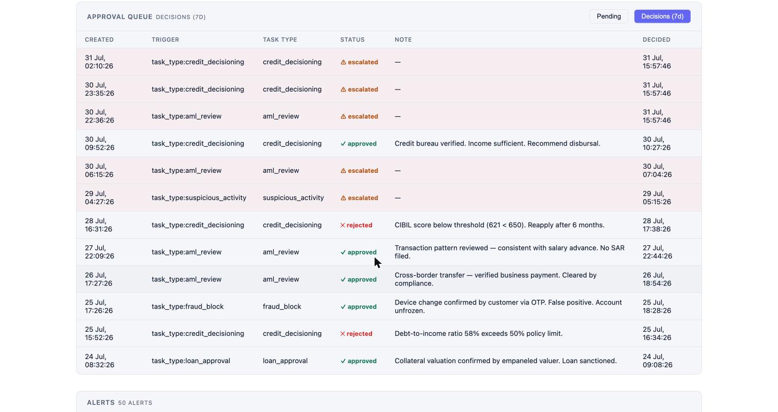The image size is (778, 412).
Task: Click rejected status in 25 Jul 15:52:26 row
Action: pos(356,334)
